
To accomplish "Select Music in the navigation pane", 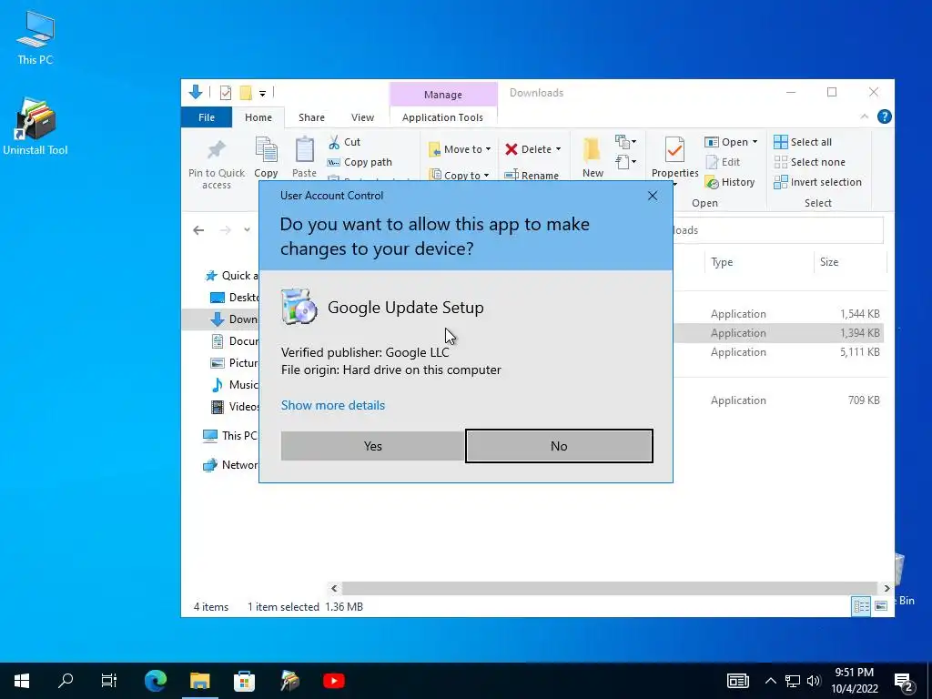I will [x=234, y=385].
